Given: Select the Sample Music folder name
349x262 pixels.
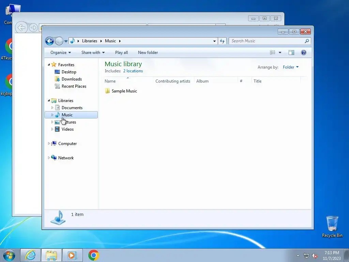Looking at the screenshot, I should [124, 91].
